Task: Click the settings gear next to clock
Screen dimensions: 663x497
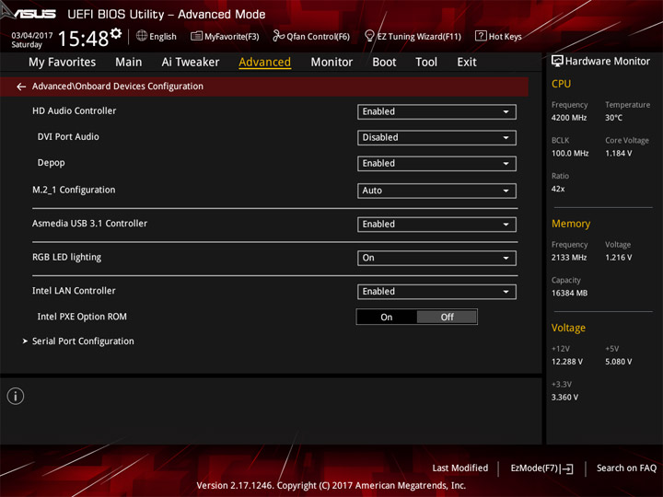Action: [x=116, y=33]
